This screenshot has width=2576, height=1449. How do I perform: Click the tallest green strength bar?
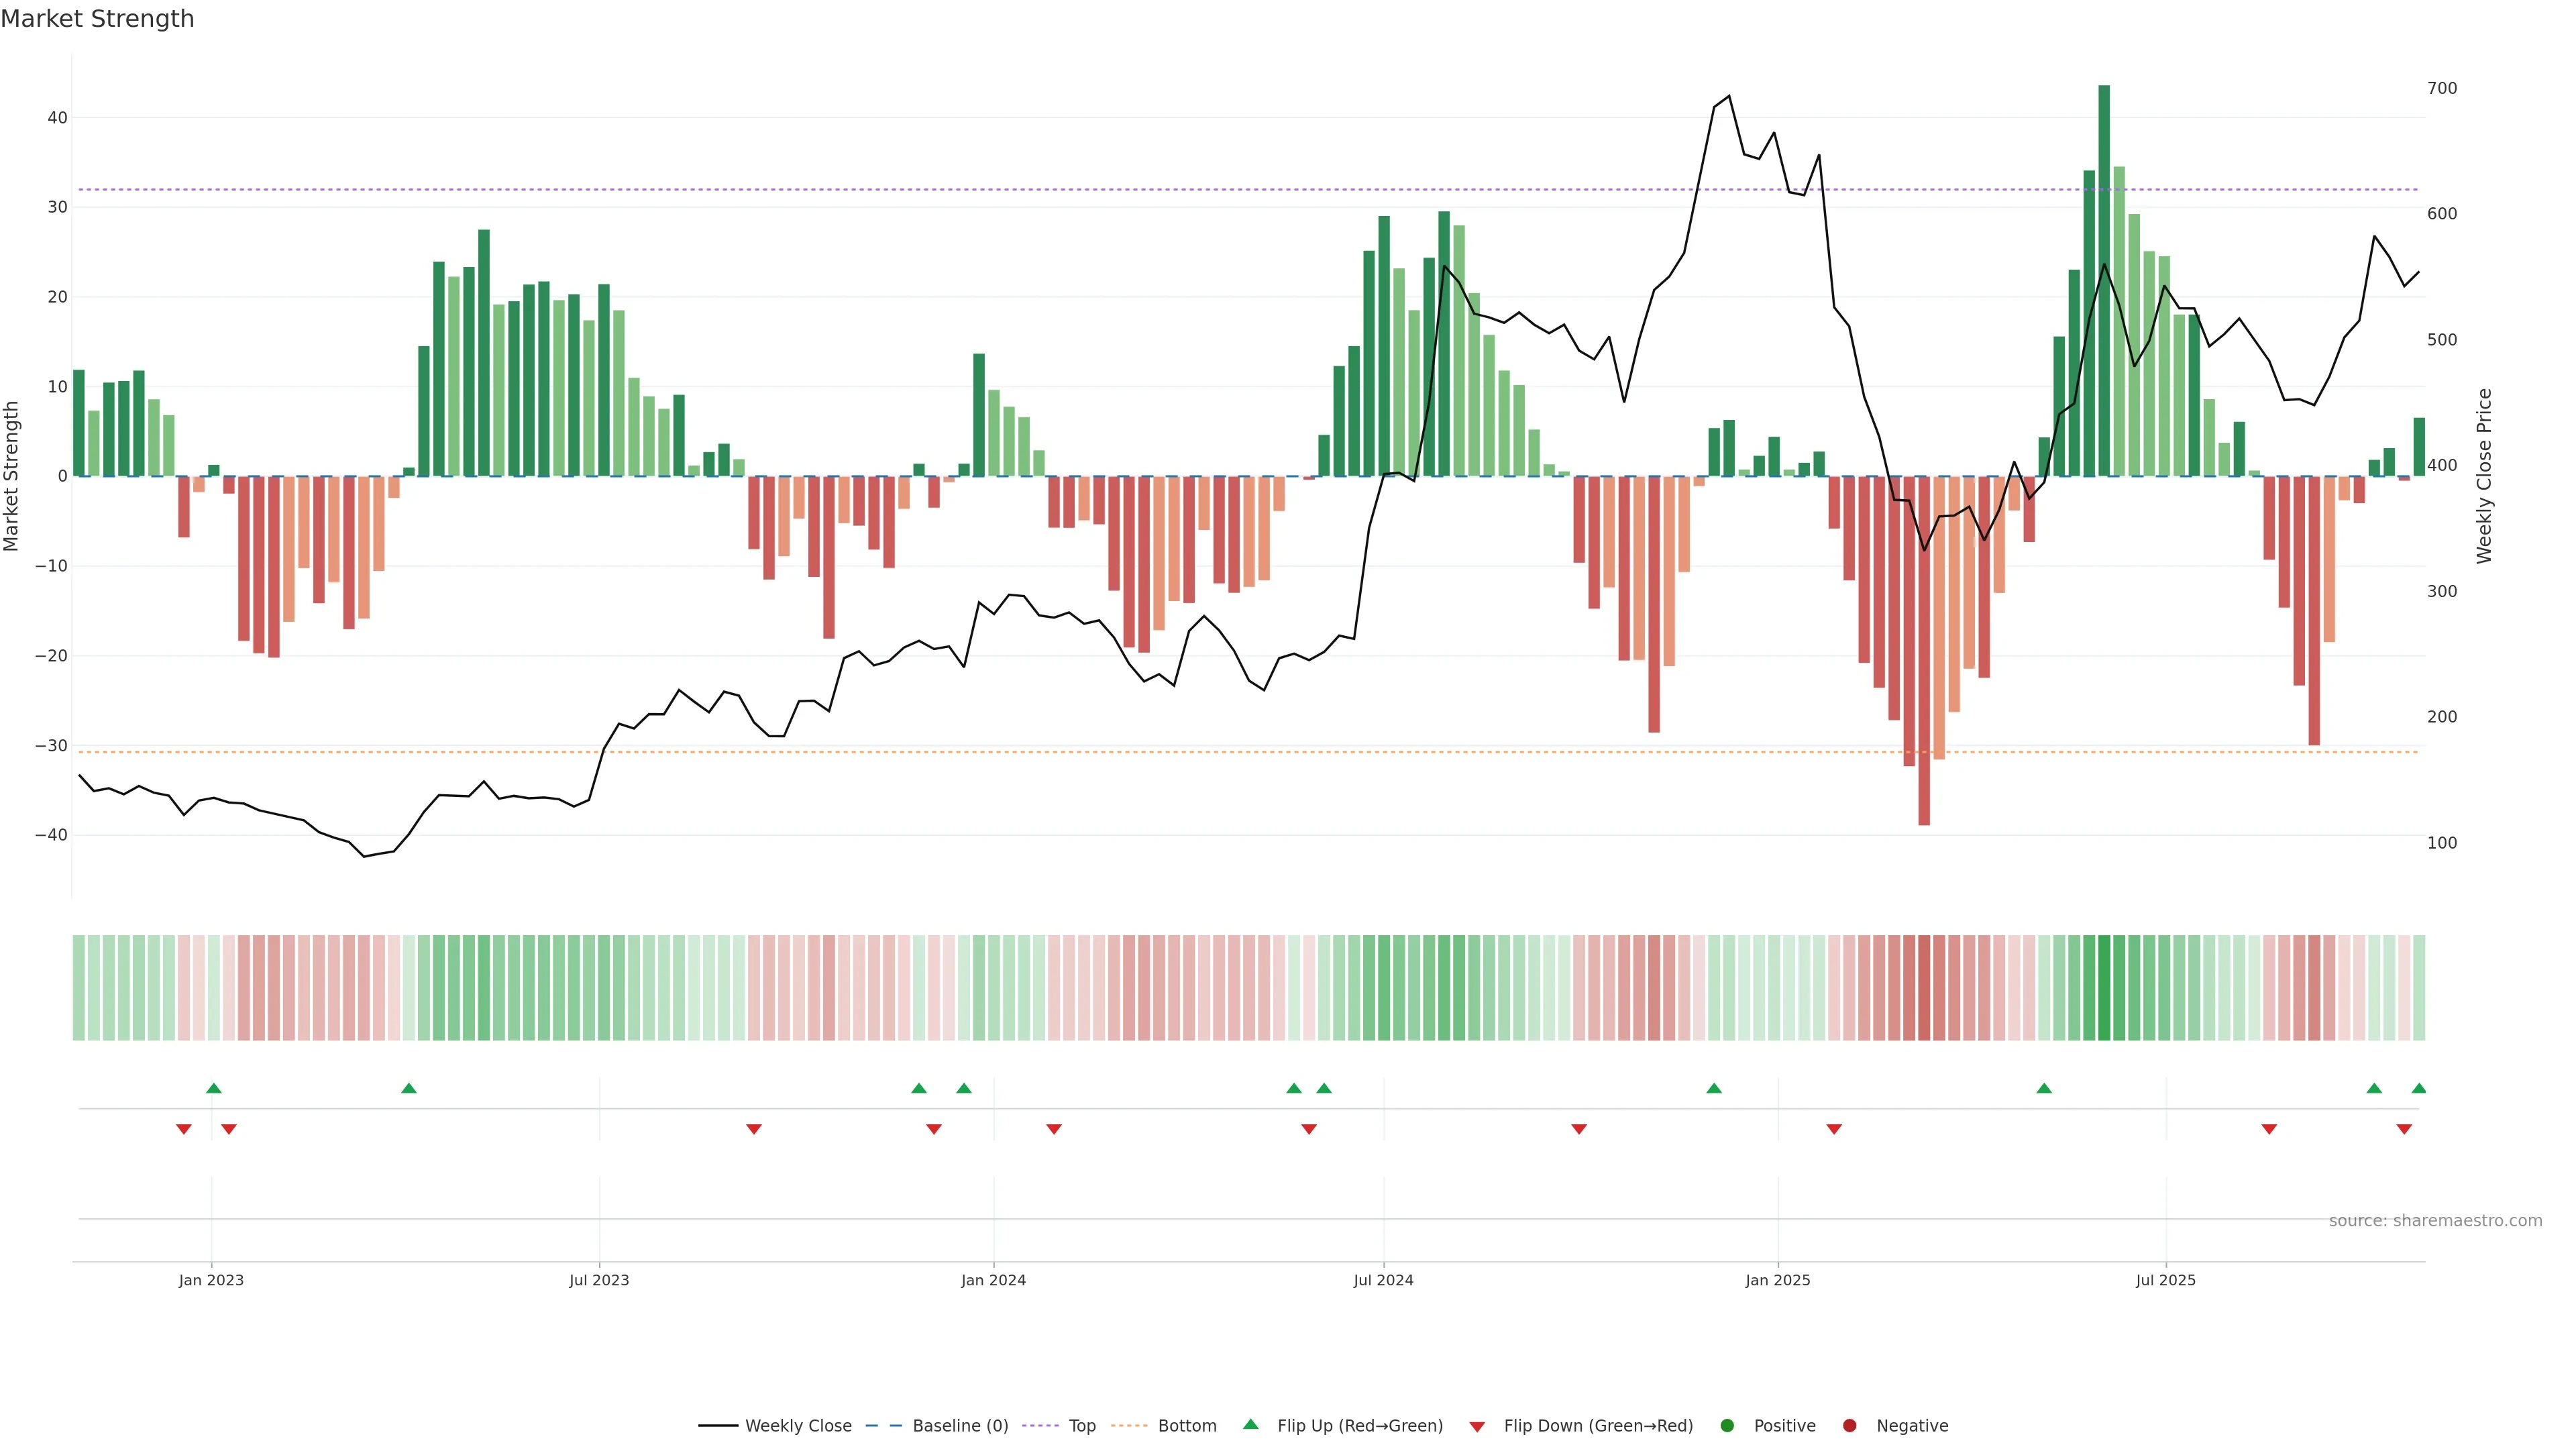(2104, 280)
